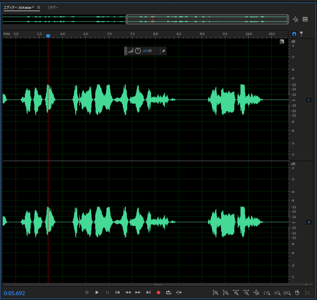Start recording with the red Record button
Viewport: 317px width, 300px height.
point(158,293)
